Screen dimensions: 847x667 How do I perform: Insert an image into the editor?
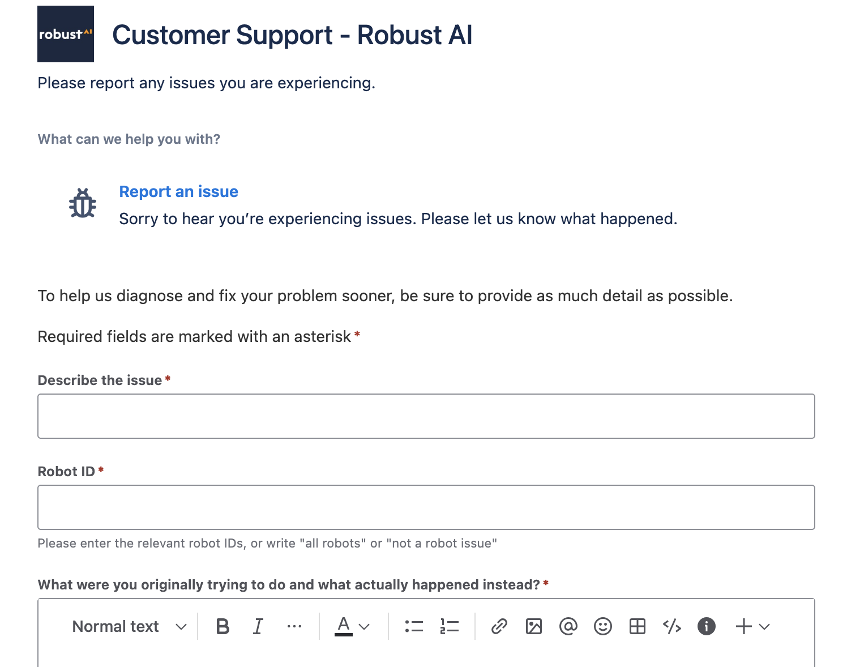pos(534,626)
